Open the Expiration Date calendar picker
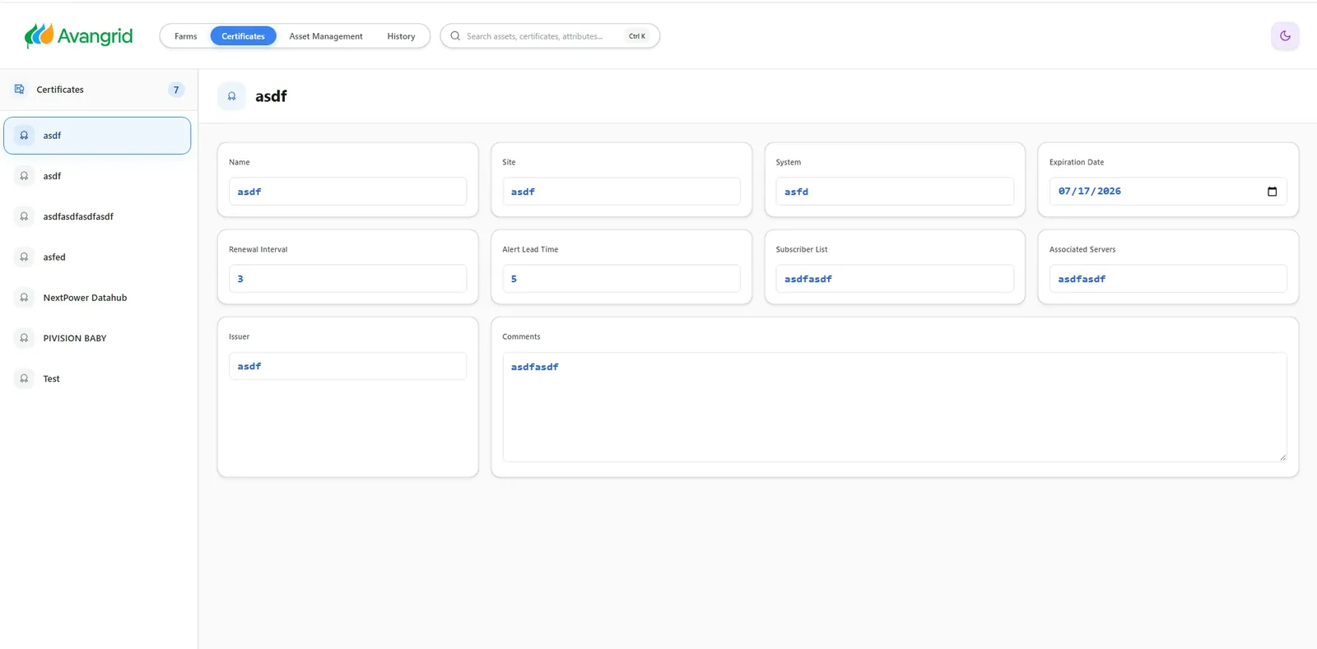1317x649 pixels. pos(1272,192)
